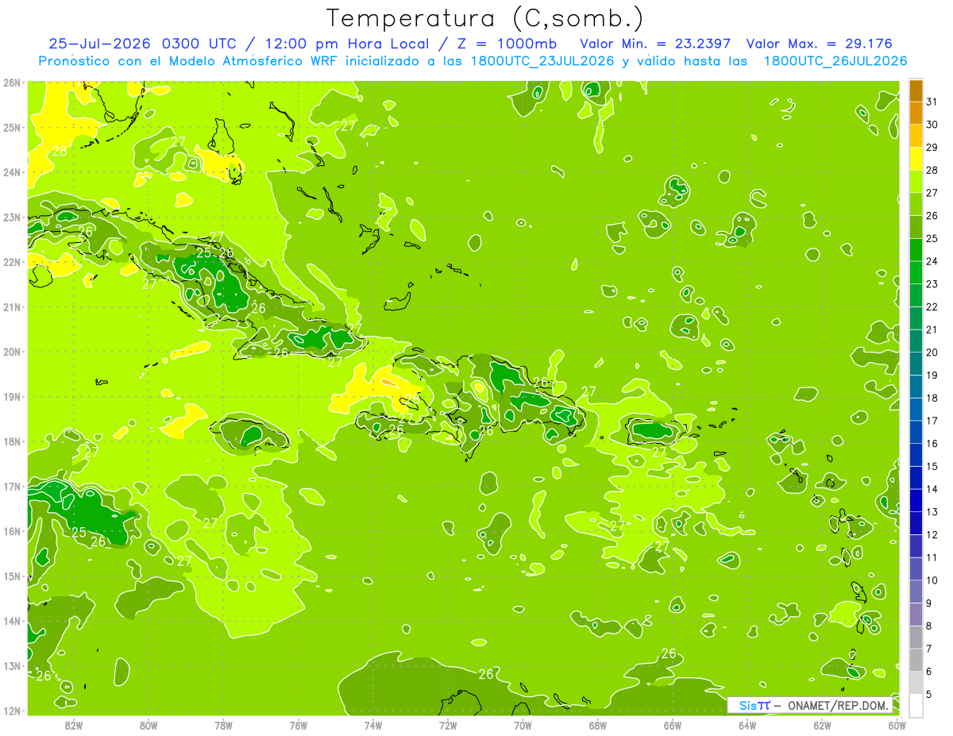Click the '28' contour label on the map
Image resolution: width=953 pixels, height=736 pixels.
pyautogui.click(x=60, y=151)
